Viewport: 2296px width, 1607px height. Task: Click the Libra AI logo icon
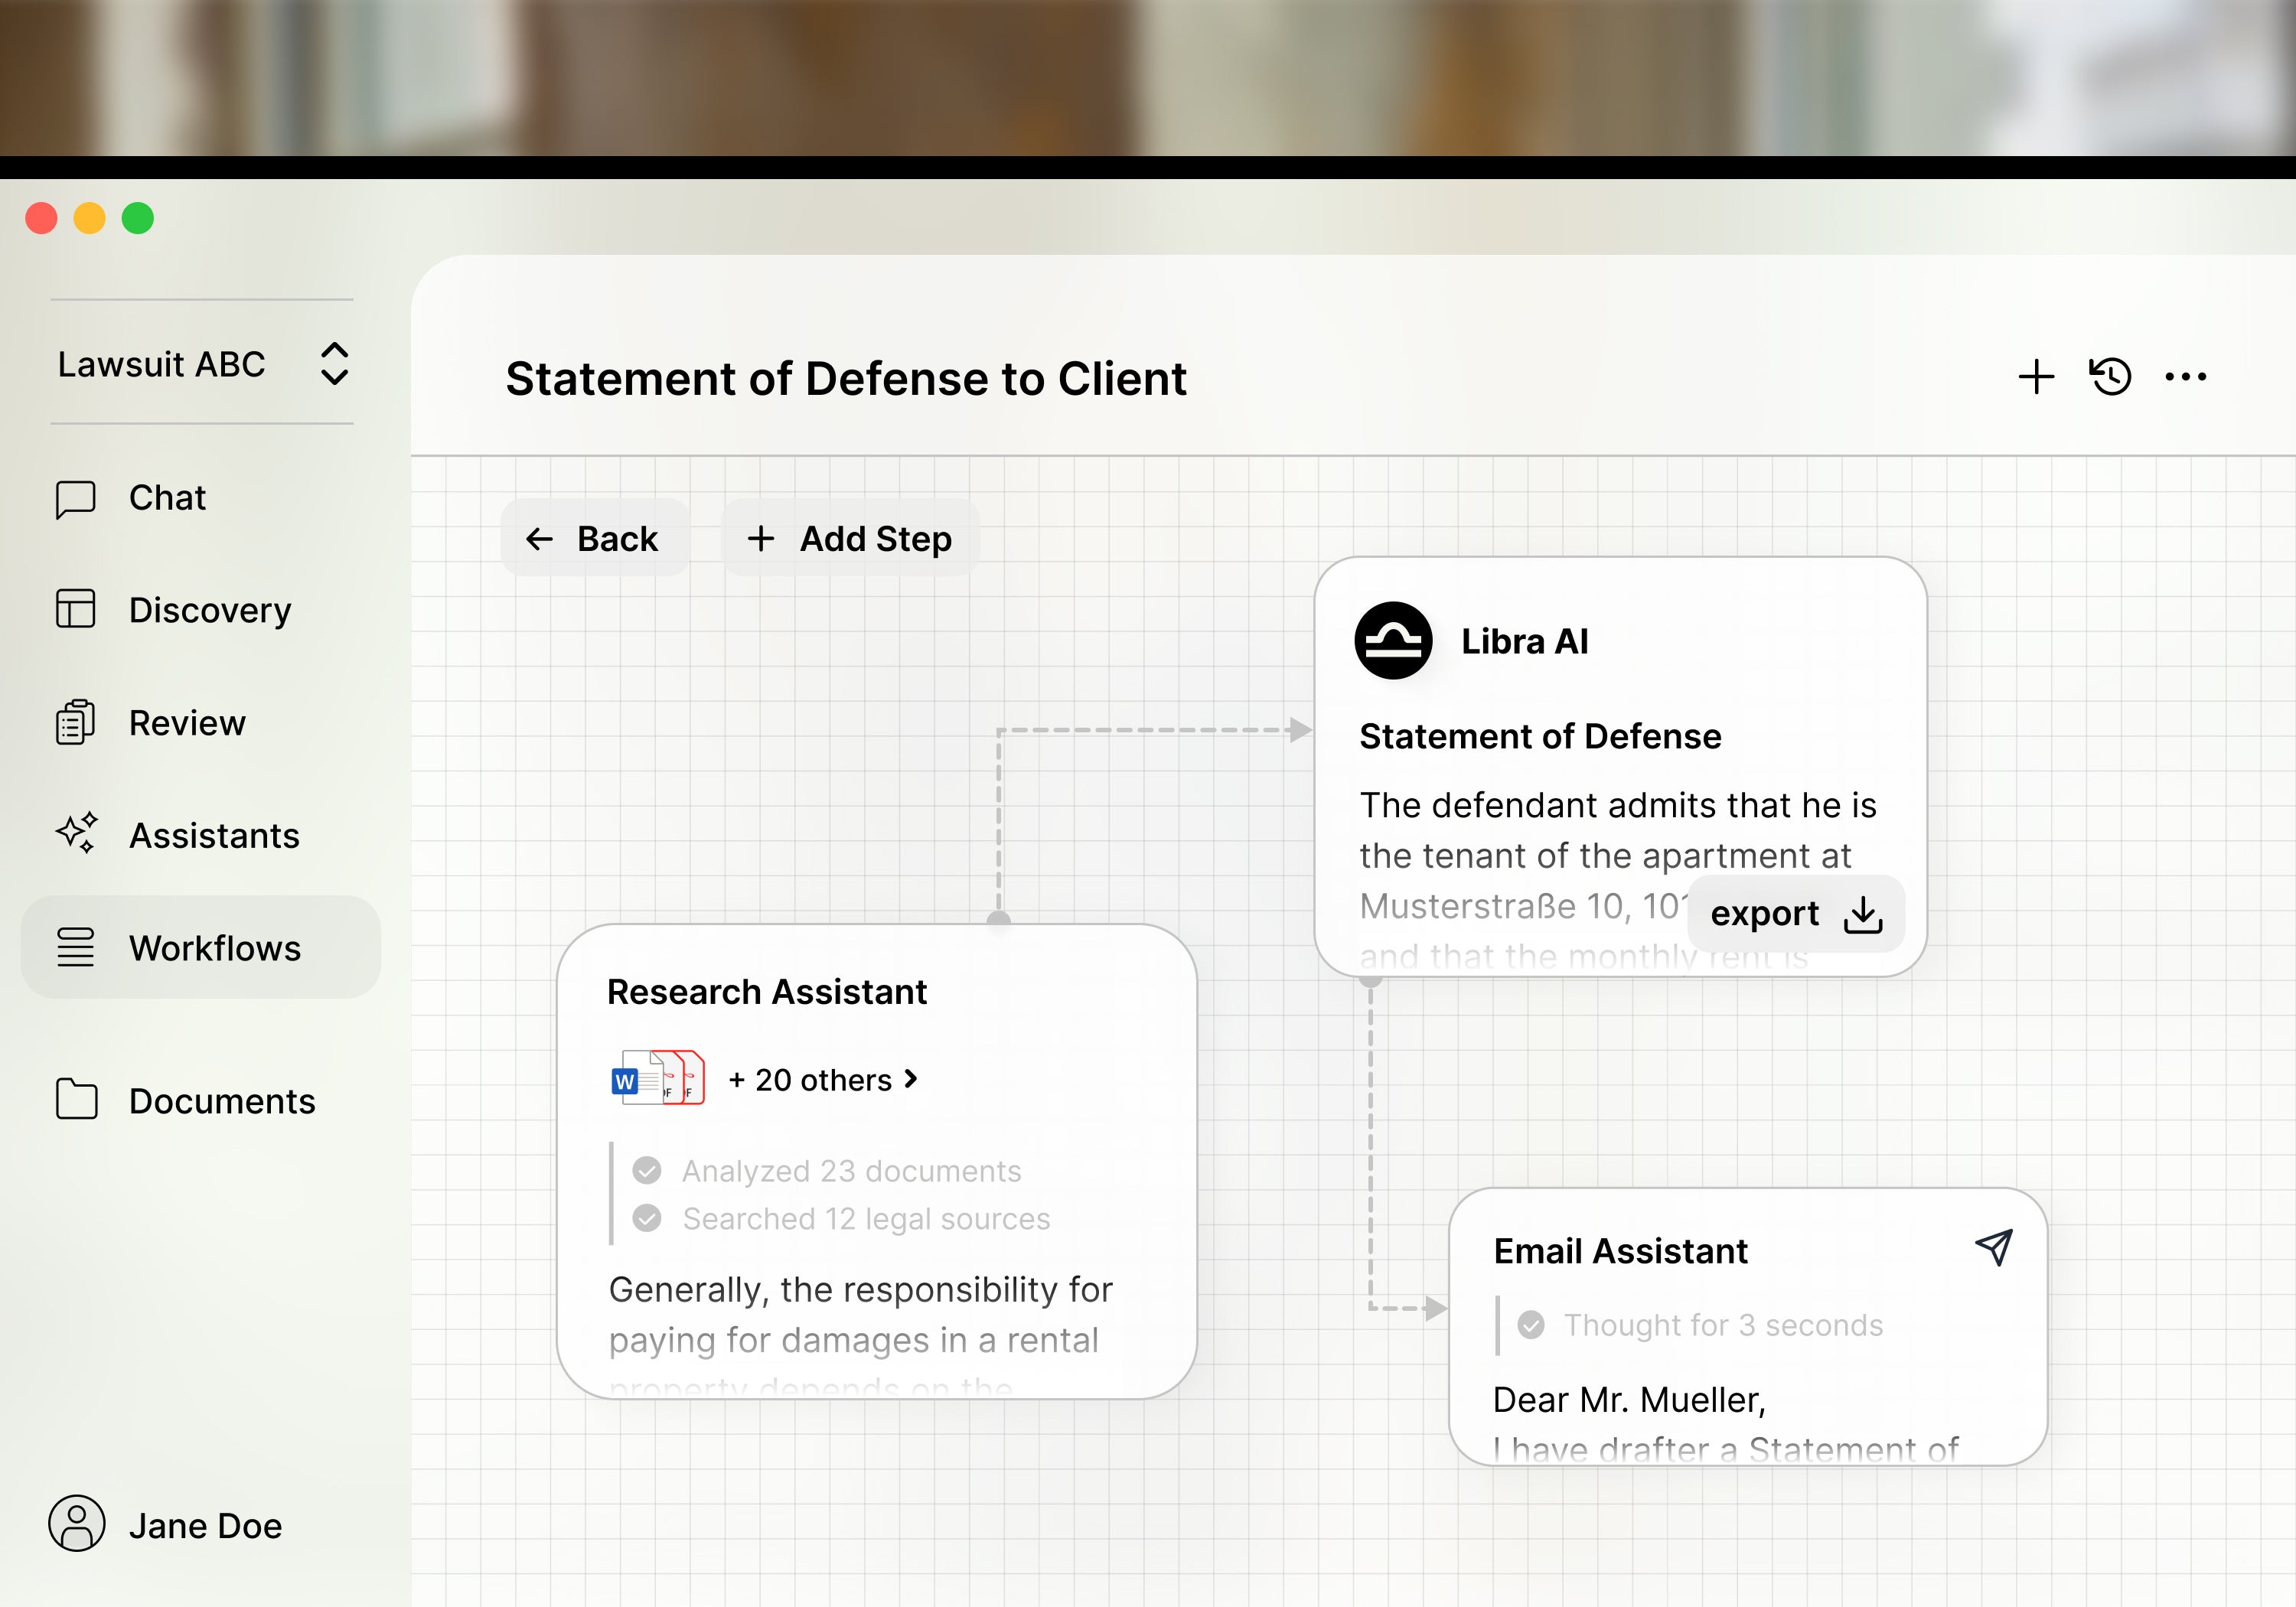1392,641
